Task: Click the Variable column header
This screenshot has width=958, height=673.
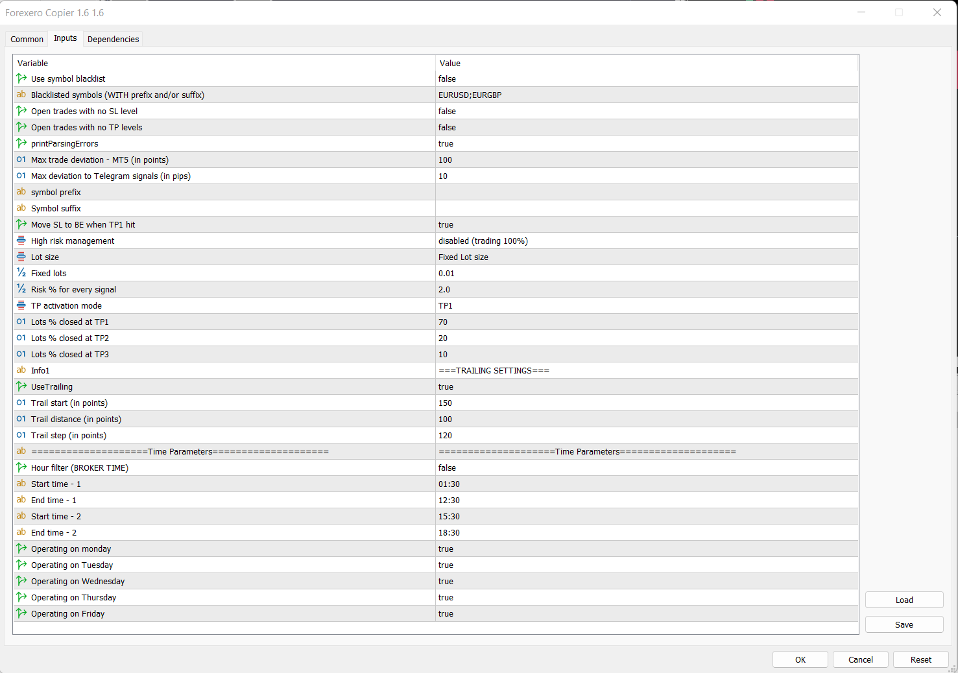Action: [x=224, y=63]
